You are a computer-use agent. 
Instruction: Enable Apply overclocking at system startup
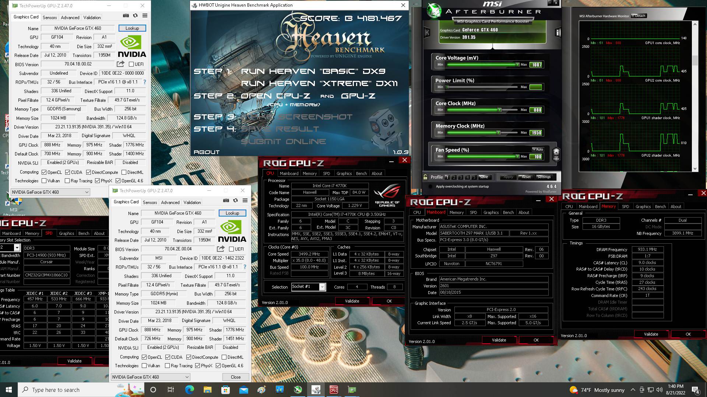pyautogui.click(x=430, y=186)
